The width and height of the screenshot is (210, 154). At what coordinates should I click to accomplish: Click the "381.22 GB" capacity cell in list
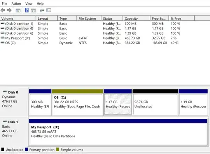coord(133,43)
